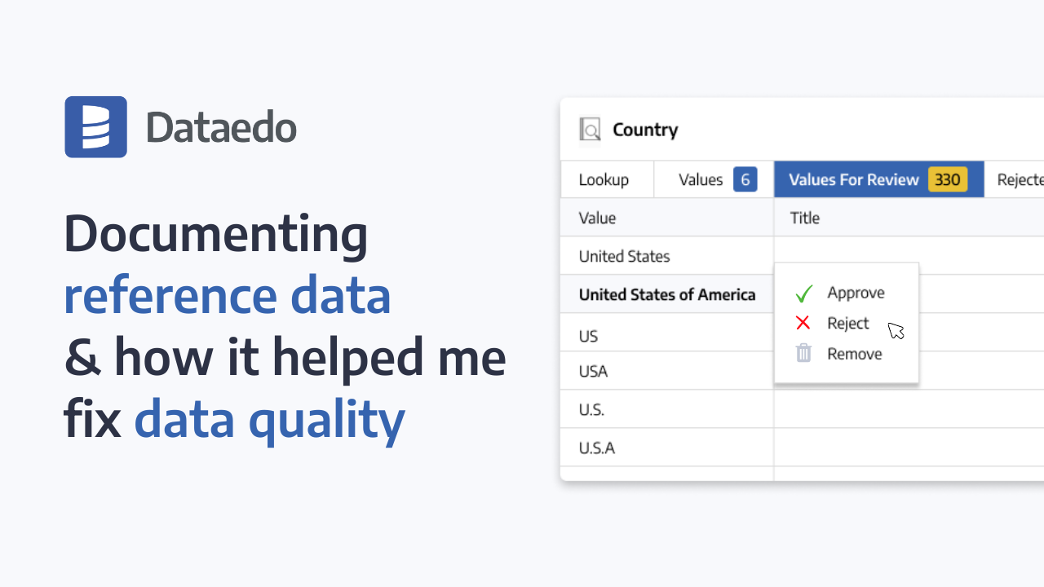The height and width of the screenshot is (587, 1044).
Task: Click the red Reject X icon
Action: click(x=803, y=324)
